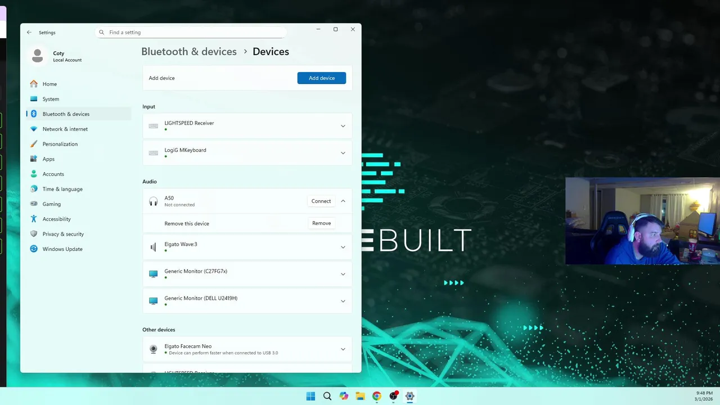Remove the A50 device
720x405 pixels.
[x=322, y=223]
